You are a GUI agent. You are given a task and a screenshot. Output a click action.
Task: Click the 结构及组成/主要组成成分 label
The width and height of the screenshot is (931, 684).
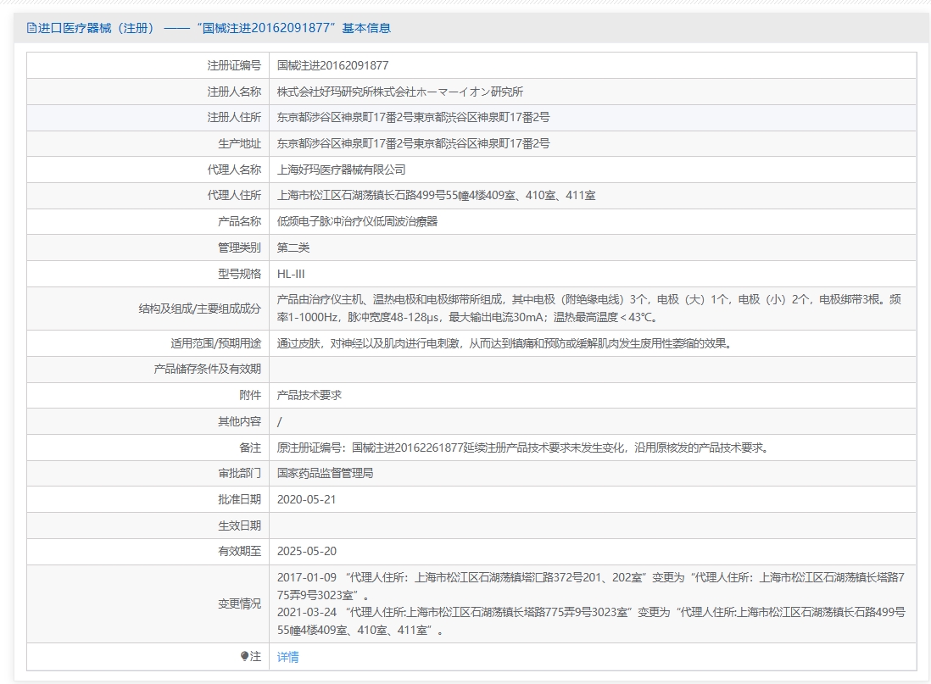[199, 309]
